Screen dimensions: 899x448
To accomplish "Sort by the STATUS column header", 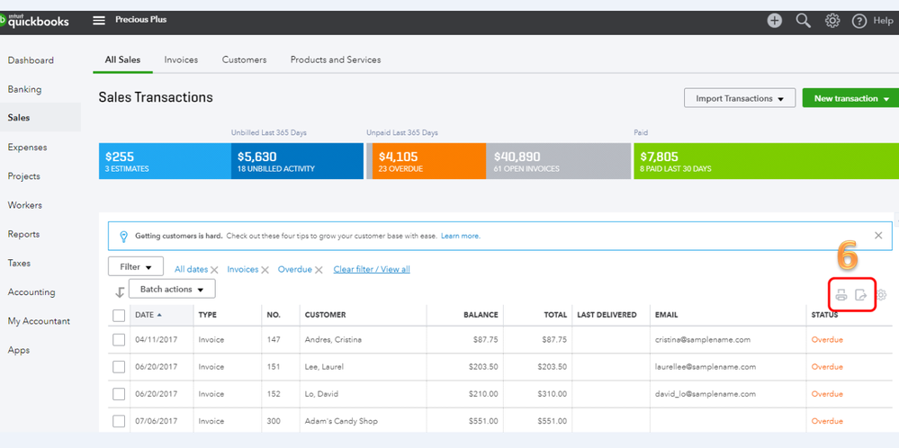I will click(824, 315).
